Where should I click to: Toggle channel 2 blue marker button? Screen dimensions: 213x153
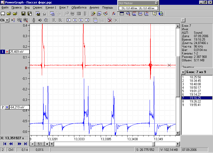pos(7,107)
